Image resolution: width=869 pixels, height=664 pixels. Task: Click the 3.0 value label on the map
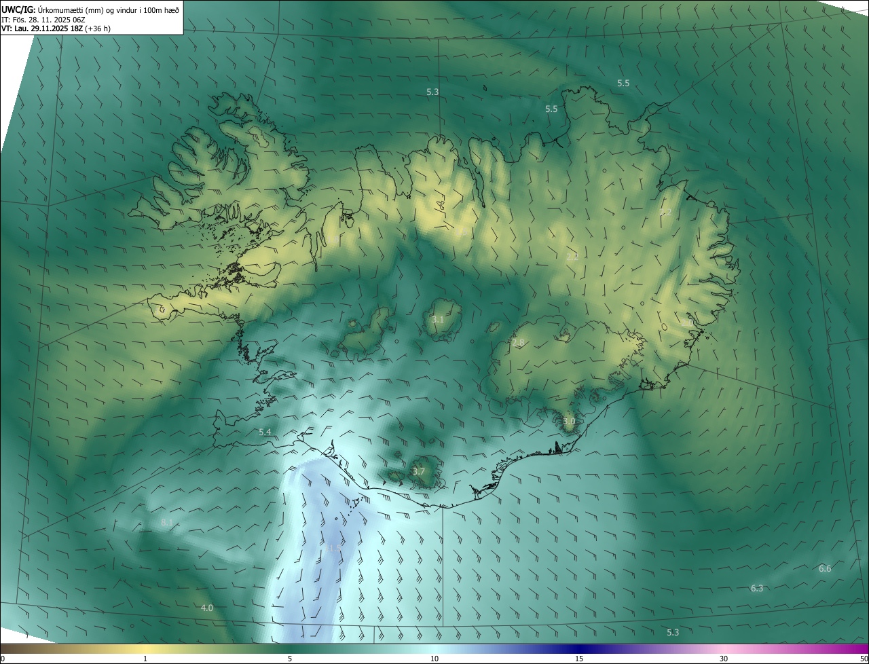(x=569, y=421)
